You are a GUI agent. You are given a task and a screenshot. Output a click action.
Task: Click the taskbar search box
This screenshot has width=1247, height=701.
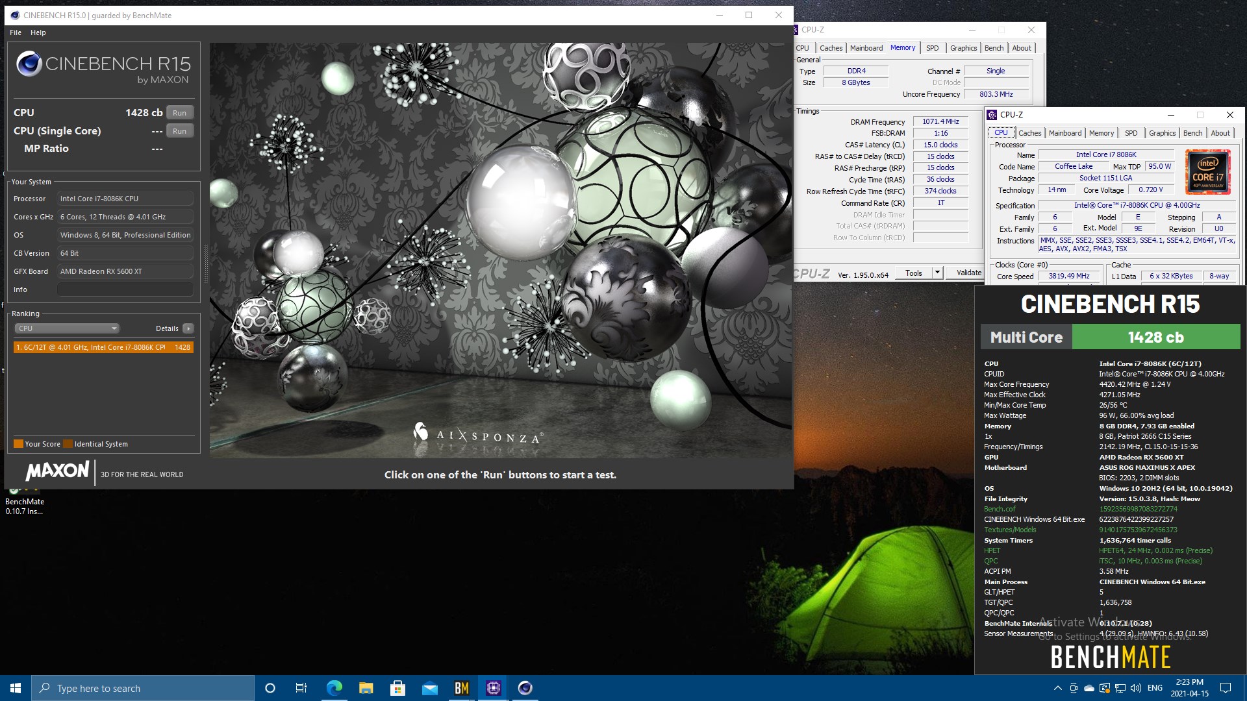[x=143, y=688]
